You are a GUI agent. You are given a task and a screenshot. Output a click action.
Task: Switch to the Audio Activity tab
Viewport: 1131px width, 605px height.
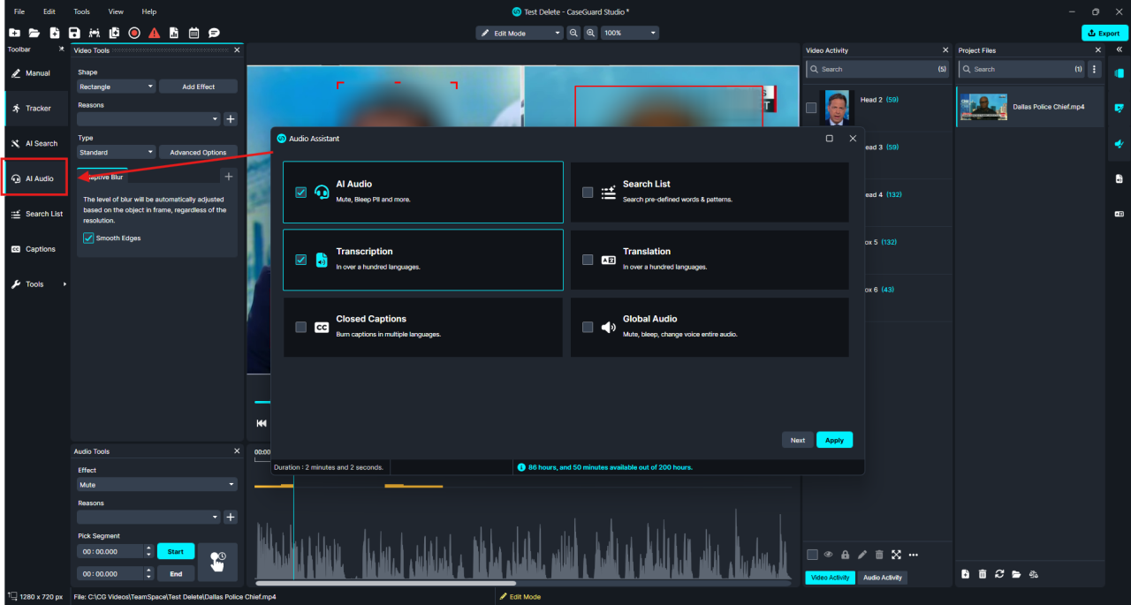882,578
